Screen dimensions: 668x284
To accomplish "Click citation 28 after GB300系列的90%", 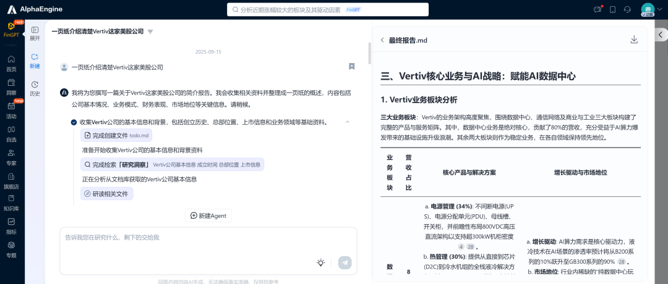I will pyautogui.click(x=622, y=262).
